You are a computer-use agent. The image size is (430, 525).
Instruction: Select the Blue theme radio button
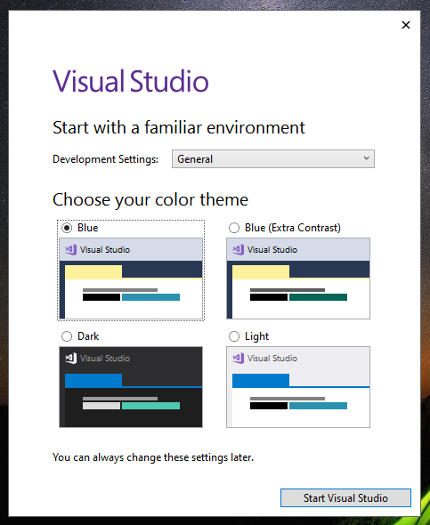point(67,228)
